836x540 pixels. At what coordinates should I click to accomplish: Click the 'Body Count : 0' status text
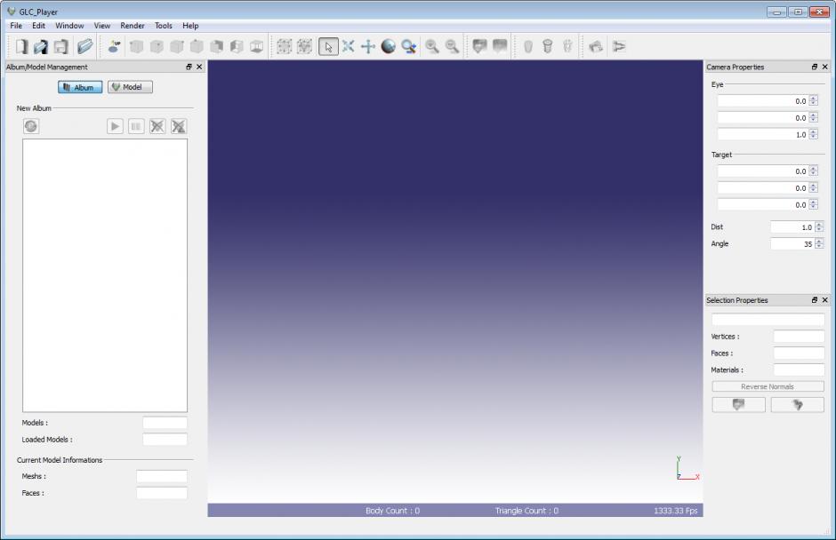pos(392,511)
